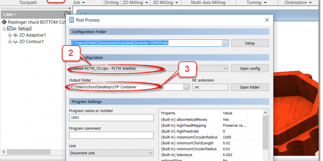Click the Riedinger churd part icon

coord(4,22)
